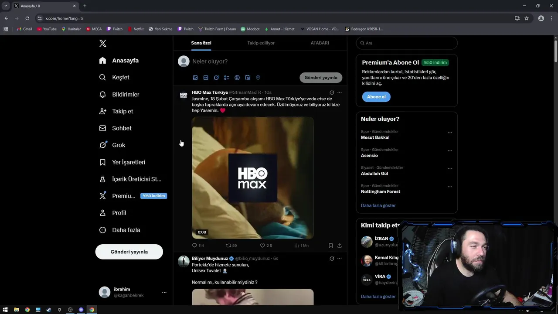The width and height of the screenshot is (558, 314).
Task: Open Premium item with %50 indirim badge
Action: (133, 196)
